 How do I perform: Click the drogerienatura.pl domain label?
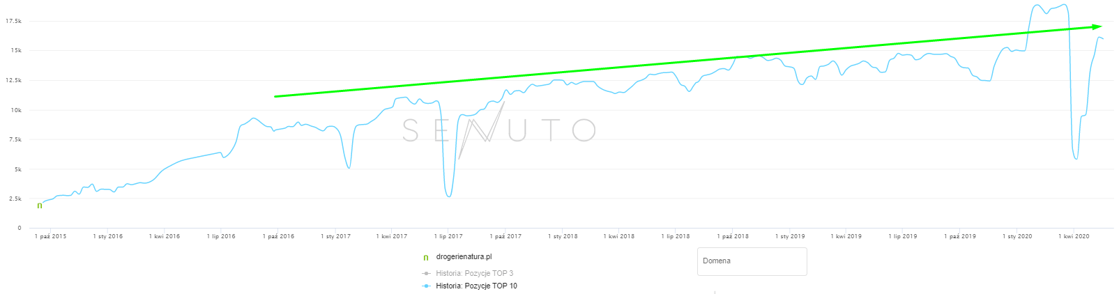tap(464, 257)
